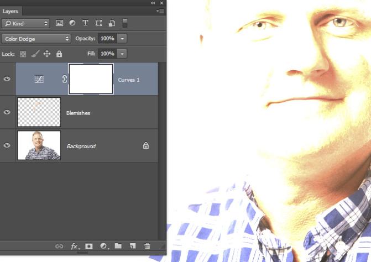The width and height of the screenshot is (371, 262).
Task: Select the Curves 1 layer mask thumbnail
Action: 91,79
